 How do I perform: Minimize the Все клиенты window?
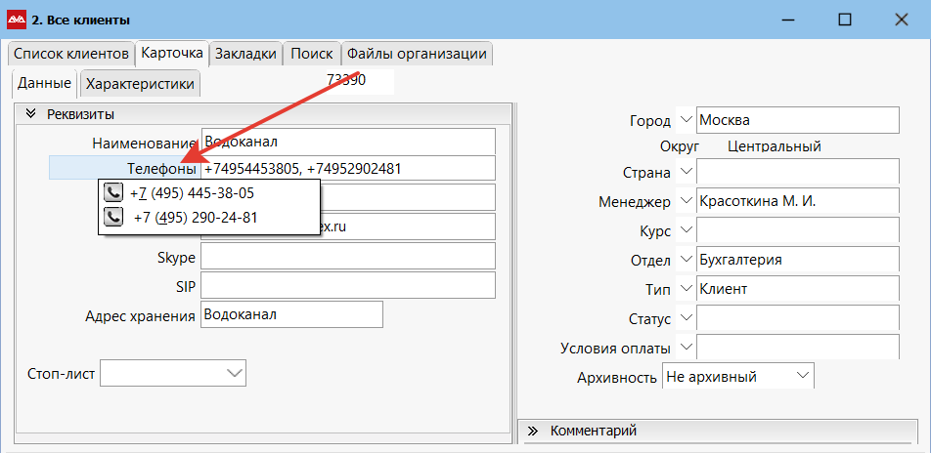click(788, 20)
